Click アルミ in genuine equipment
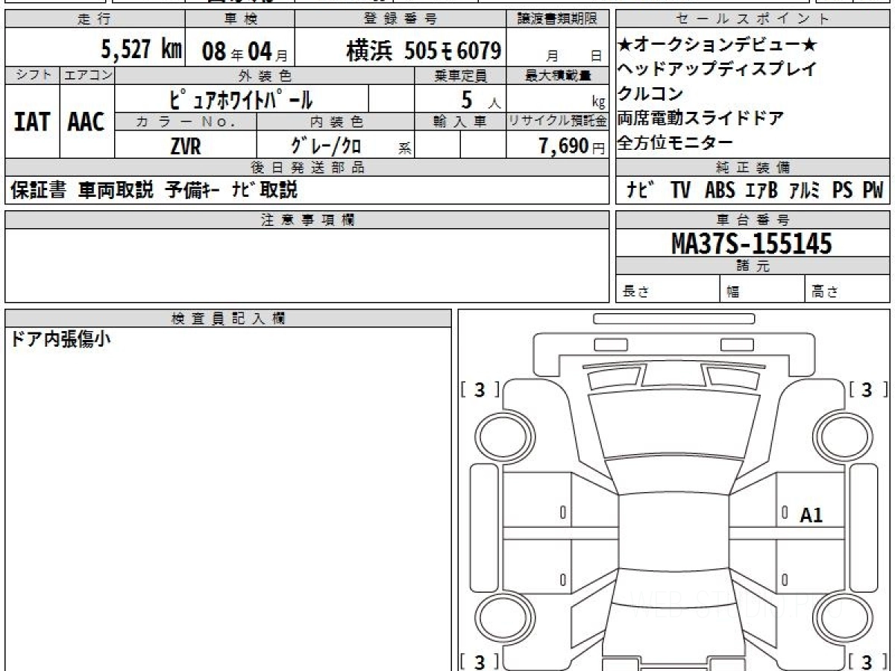This screenshot has width=895, height=671. click(804, 191)
